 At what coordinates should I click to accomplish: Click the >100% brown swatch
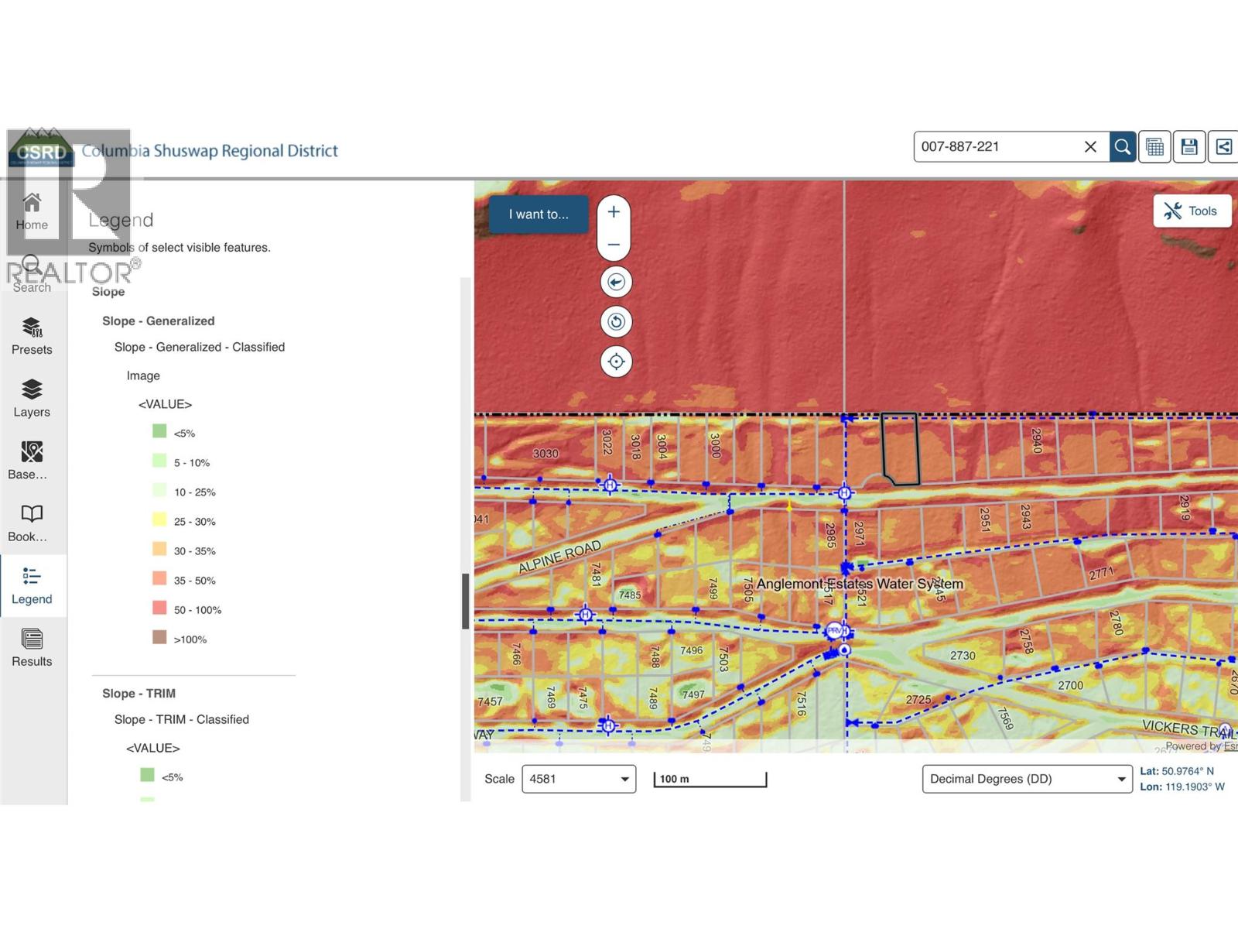coord(159,637)
